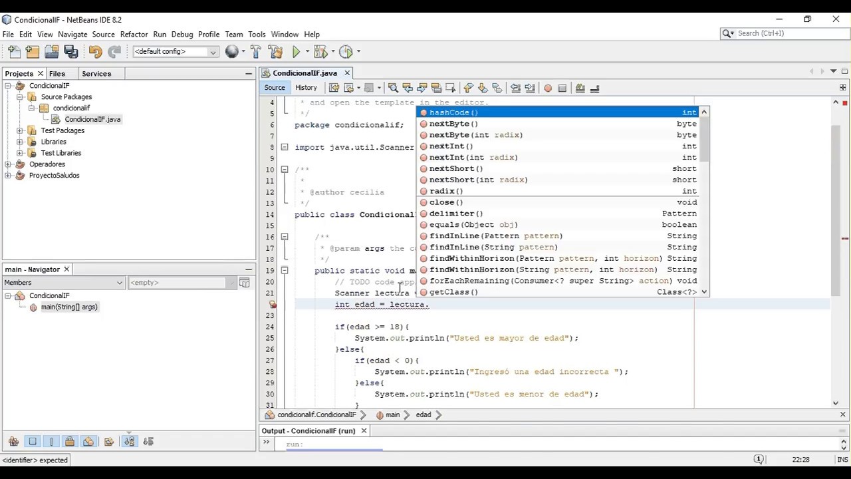Open the Navigate menu
Screen dimensions: 851x479
(72, 34)
